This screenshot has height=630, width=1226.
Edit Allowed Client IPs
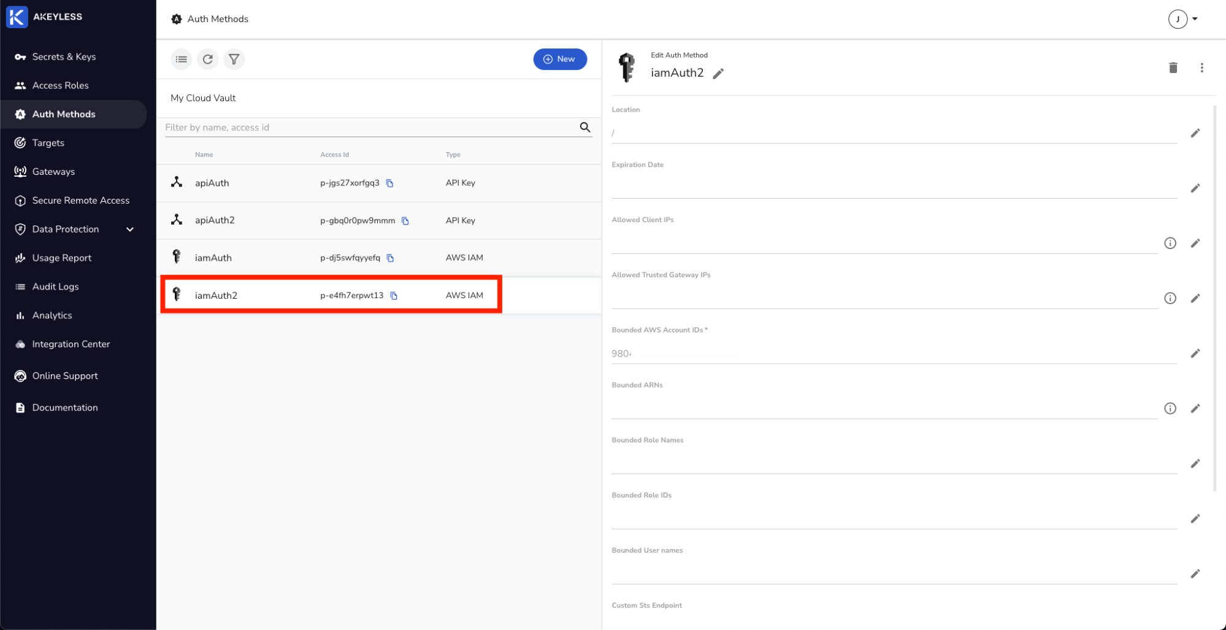(1195, 244)
